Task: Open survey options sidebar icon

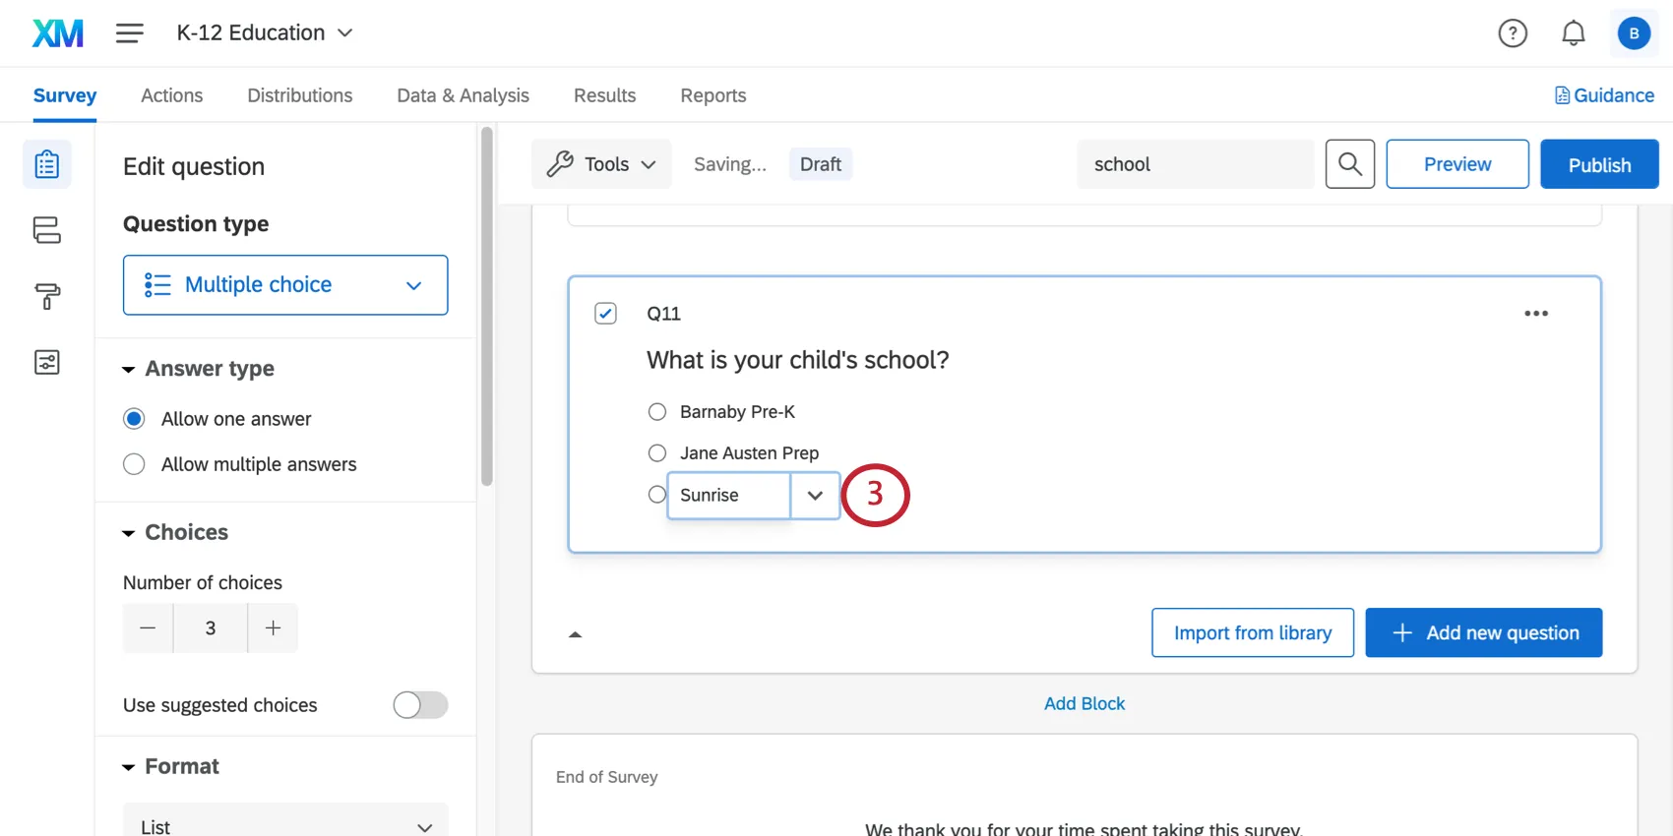Action: click(x=47, y=362)
